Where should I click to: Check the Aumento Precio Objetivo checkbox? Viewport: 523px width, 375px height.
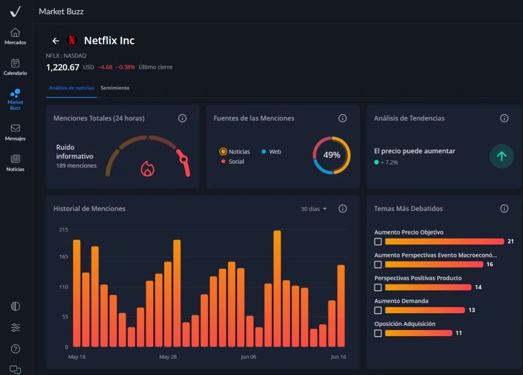(378, 242)
